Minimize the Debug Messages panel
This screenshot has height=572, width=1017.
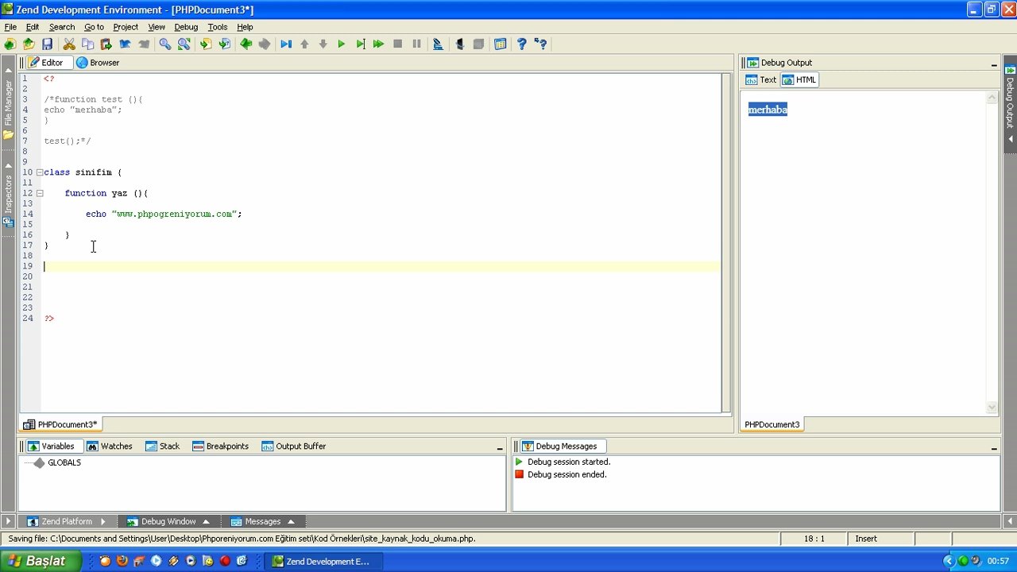[x=994, y=447]
